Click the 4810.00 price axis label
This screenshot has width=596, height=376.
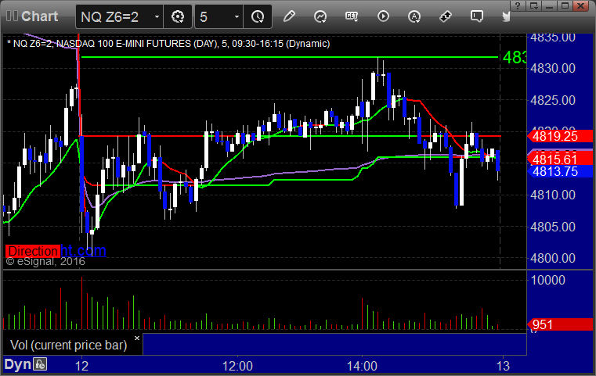click(x=553, y=195)
